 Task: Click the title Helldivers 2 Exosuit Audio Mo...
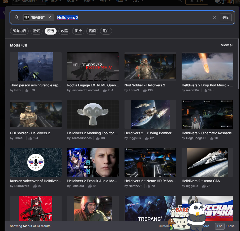pyautogui.click(x=92, y=181)
